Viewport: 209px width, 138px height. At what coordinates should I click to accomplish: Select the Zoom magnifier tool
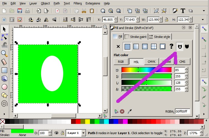4,54
